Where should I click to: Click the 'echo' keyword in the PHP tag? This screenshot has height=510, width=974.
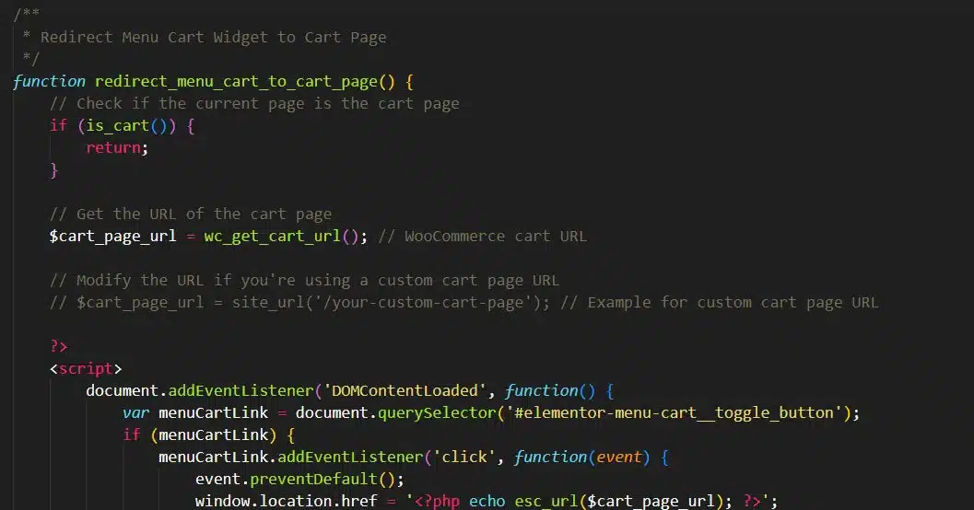click(487, 502)
